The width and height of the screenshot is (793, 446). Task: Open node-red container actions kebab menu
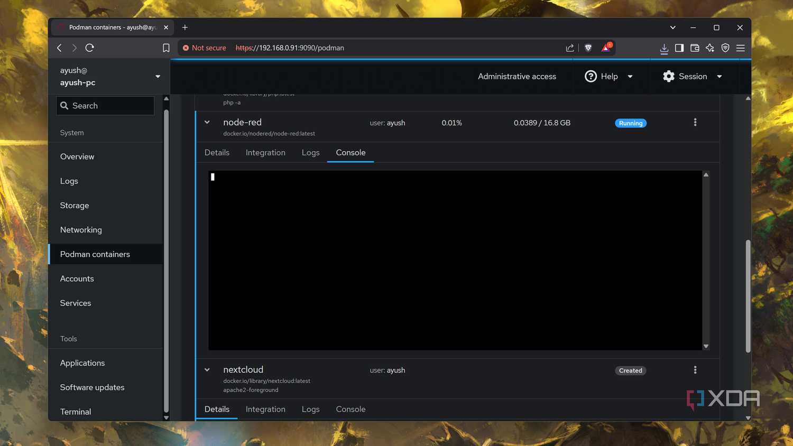point(695,123)
